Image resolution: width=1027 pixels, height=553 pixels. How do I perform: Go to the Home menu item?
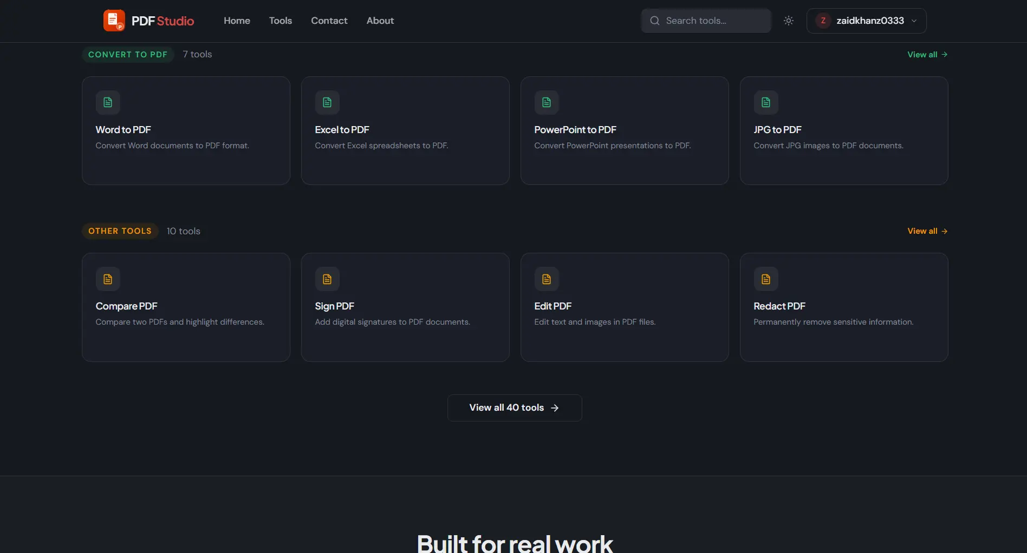(x=237, y=21)
